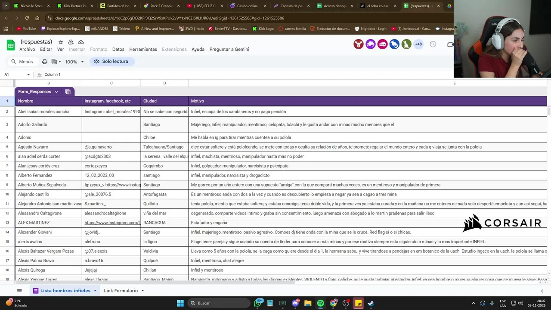
Task: Open the Editar menu
Action: pyautogui.click(x=46, y=49)
